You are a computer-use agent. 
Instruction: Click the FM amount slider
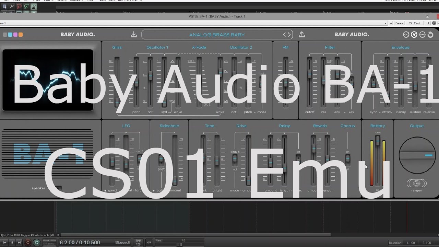click(285, 82)
